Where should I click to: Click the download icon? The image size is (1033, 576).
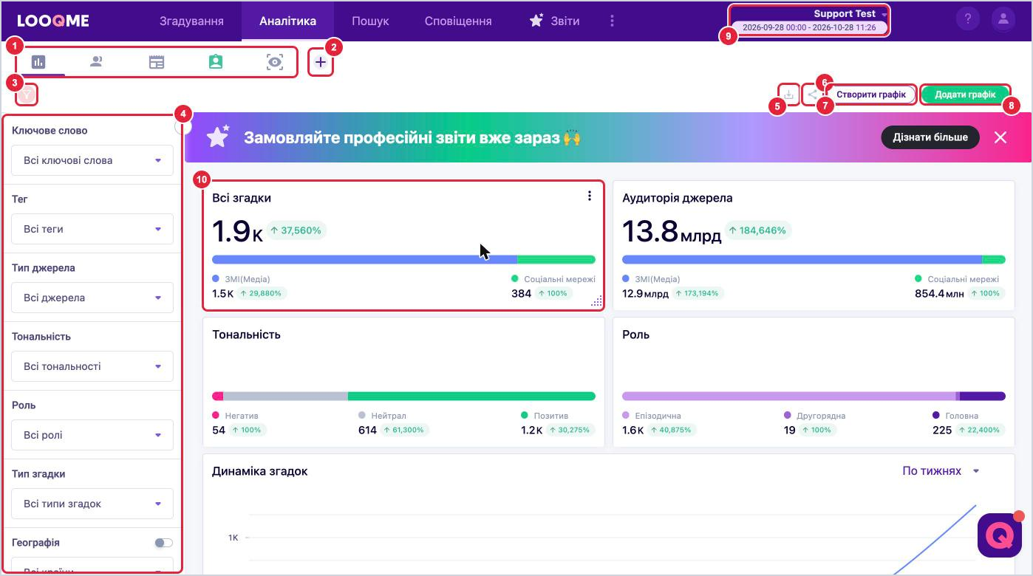point(789,95)
